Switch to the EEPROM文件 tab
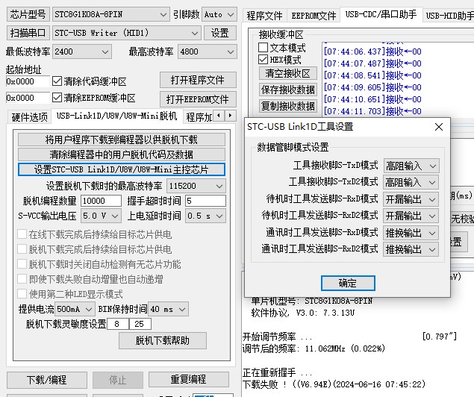Screen dimensions: 474x397 [x=314, y=16]
